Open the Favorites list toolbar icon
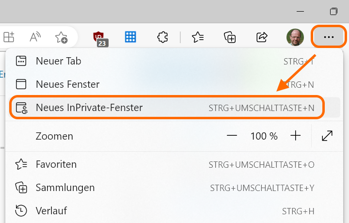This screenshot has height=223, width=349. pyautogui.click(x=197, y=37)
